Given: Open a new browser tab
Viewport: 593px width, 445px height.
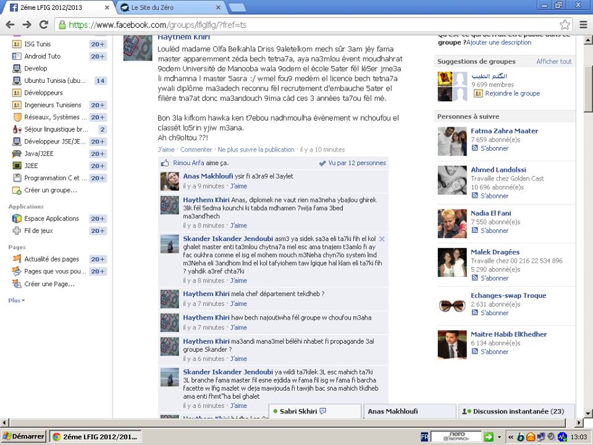Looking at the screenshot, I should 237,7.
